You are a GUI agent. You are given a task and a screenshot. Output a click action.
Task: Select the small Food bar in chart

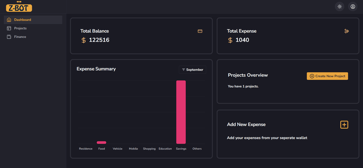(102, 142)
